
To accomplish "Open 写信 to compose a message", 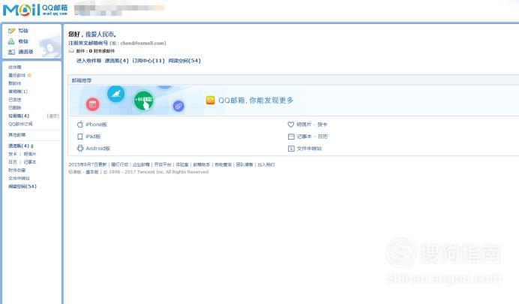I will (23, 31).
